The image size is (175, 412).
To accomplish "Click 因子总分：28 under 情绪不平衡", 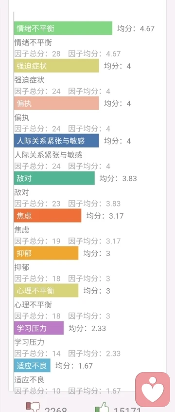I will click(37, 54).
